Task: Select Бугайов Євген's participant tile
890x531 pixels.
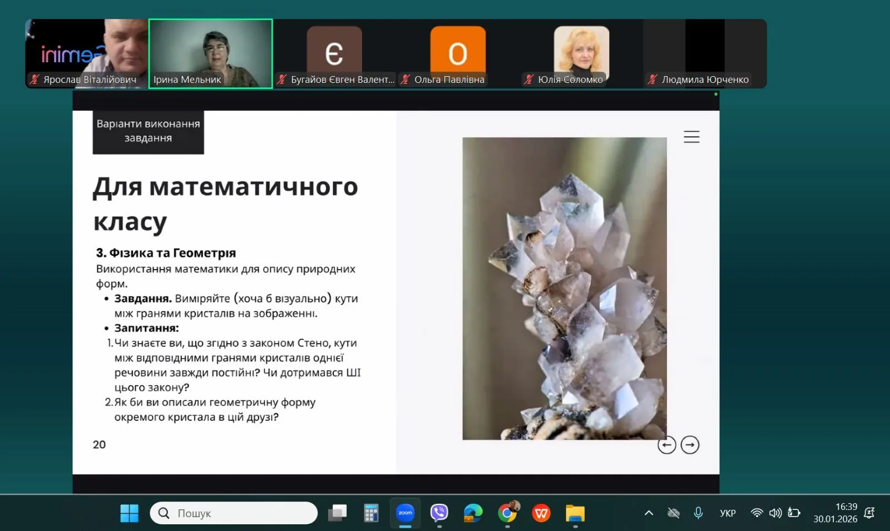Action: coord(335,53)
